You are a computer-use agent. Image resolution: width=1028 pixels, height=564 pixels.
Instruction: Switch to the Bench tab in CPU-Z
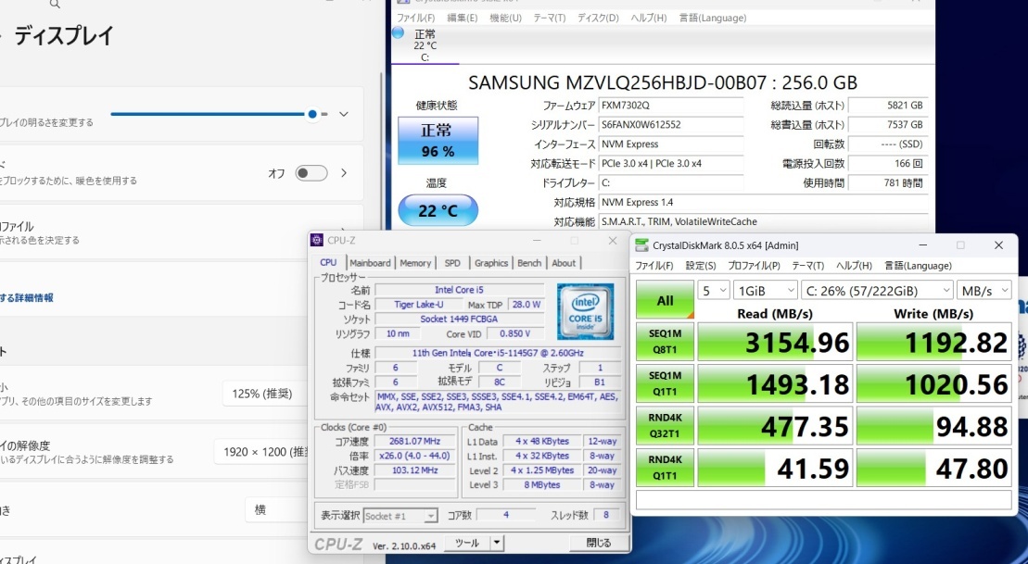click(x=529, y=263)
